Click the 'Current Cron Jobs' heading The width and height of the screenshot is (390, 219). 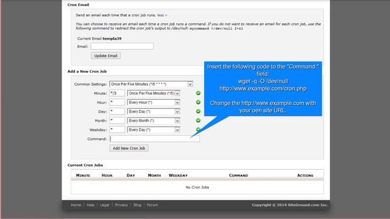(85, 165)
